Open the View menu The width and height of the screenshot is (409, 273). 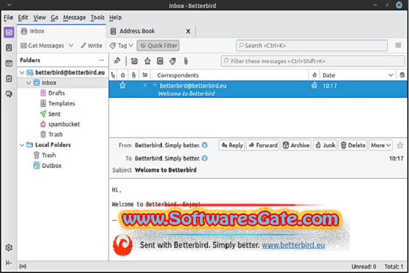39,18
